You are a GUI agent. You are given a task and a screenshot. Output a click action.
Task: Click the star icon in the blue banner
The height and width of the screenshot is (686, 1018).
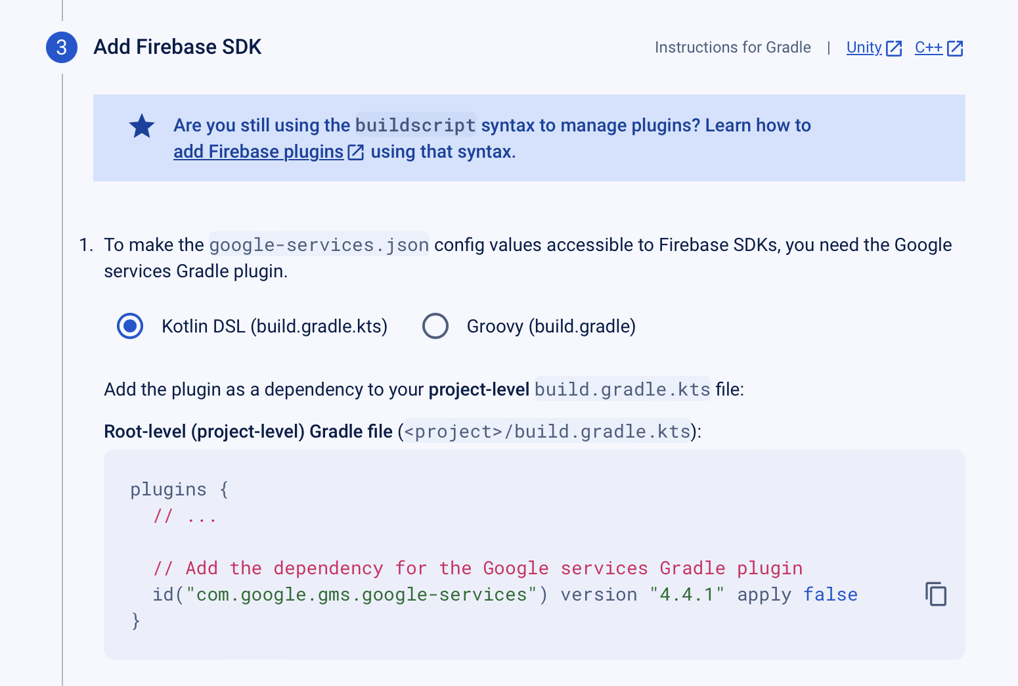[x=142, y=126]
